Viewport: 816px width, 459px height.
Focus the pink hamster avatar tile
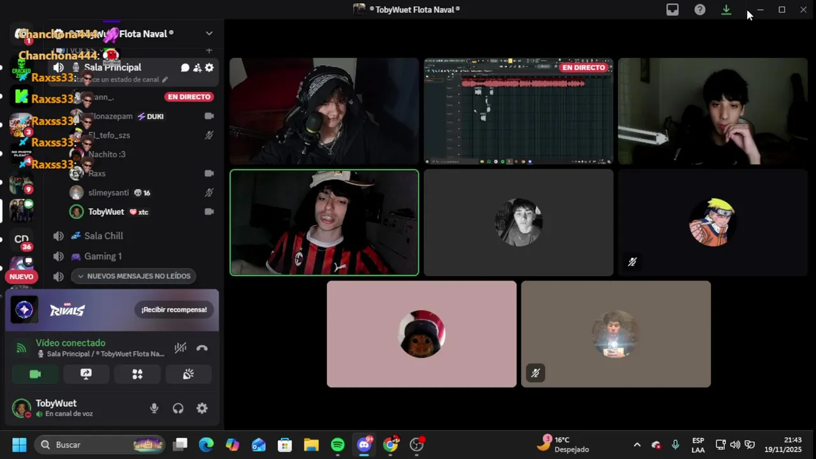coord(421,334)
